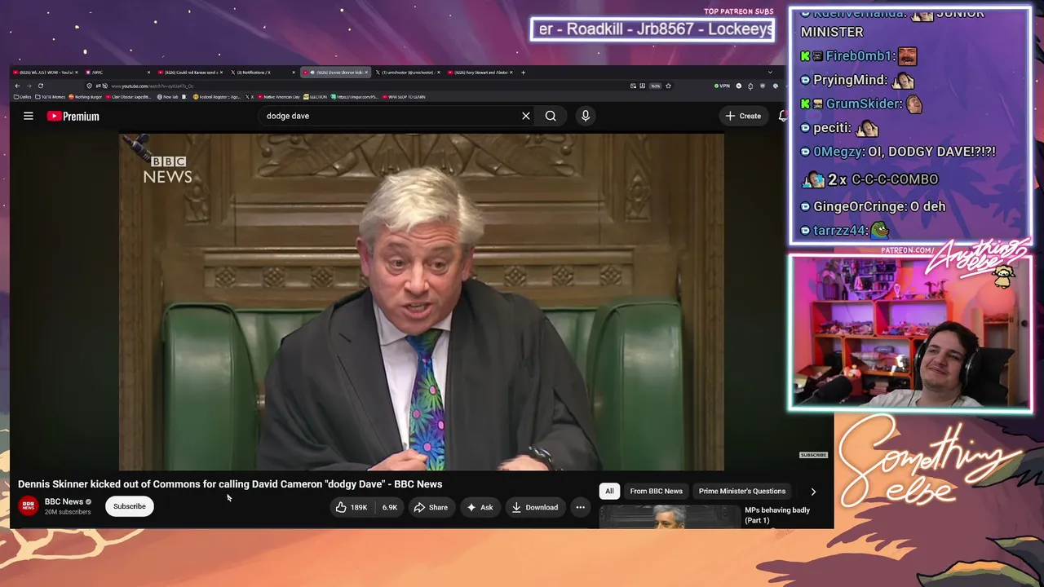1044x587 pixels.
Task: Open BBC News channel avatar
Action: tap(29, 506)
